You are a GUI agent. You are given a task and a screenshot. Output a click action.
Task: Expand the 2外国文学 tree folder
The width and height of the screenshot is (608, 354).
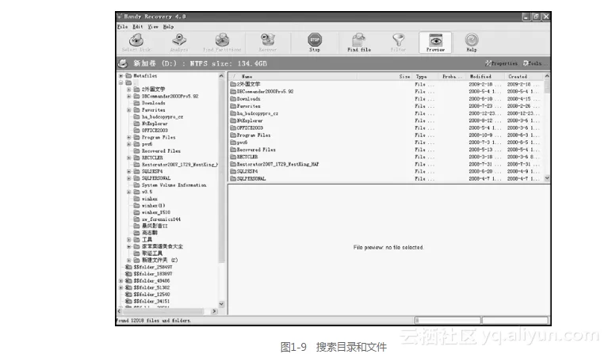tap(128, 89)
